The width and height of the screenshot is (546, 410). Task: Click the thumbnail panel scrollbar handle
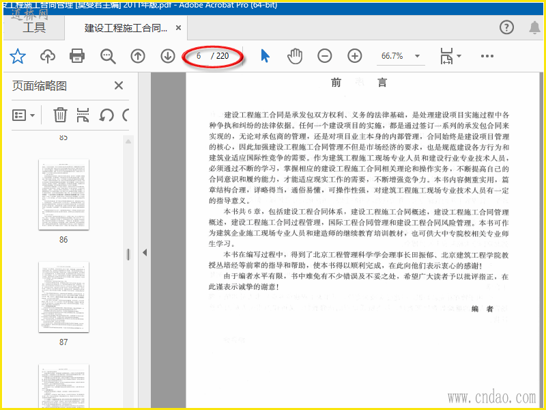tap(128, 254)
